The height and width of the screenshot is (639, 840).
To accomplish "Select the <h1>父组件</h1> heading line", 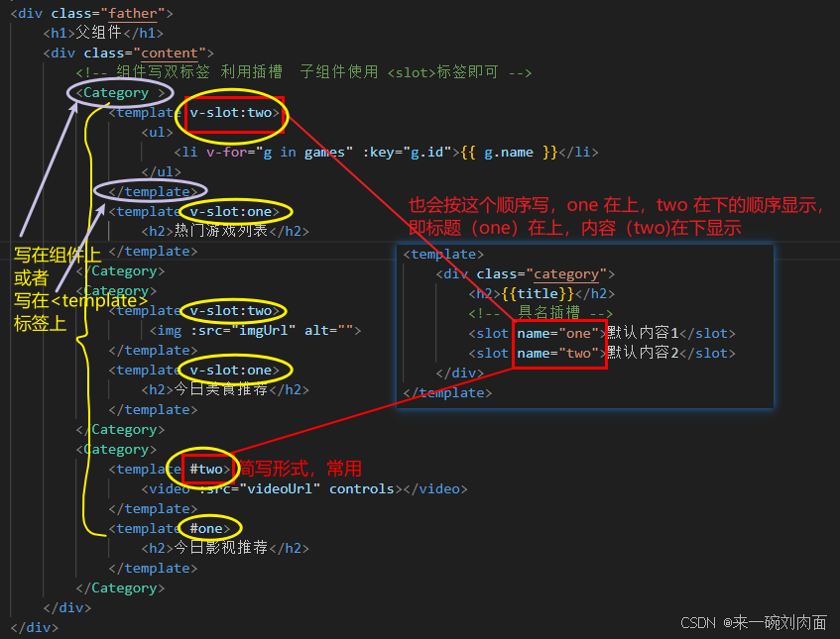I will click(103, 33).
